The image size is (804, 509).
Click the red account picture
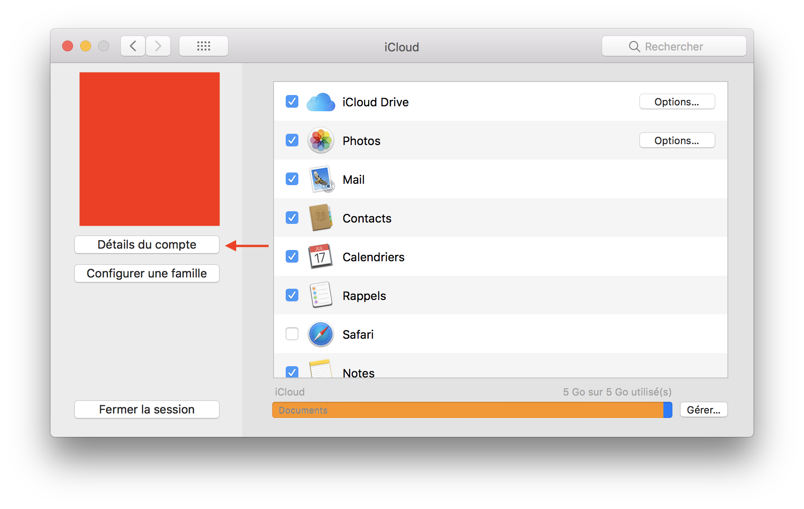click(x=150, y=149)
